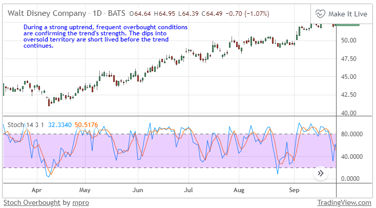Click the blue uptrend annotation text
The image size is (376, 208).
pos(106,36)
